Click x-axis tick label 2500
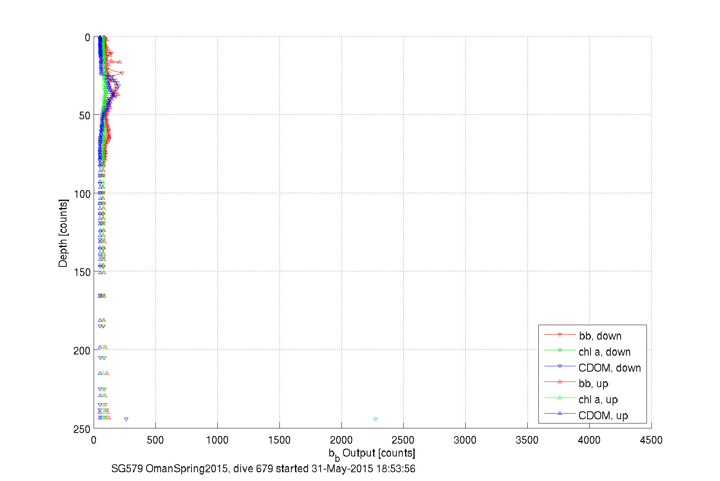The width and height of the screenshot is (720, 481). click(x=403, y=440)
